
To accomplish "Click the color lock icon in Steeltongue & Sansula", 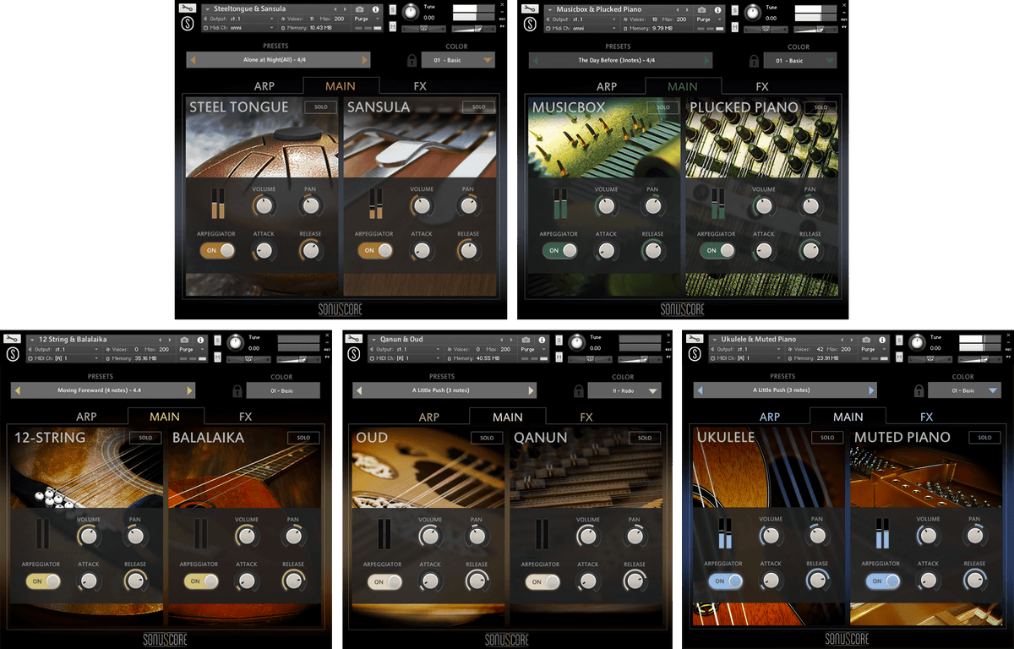I will click(x=412, y=60).
